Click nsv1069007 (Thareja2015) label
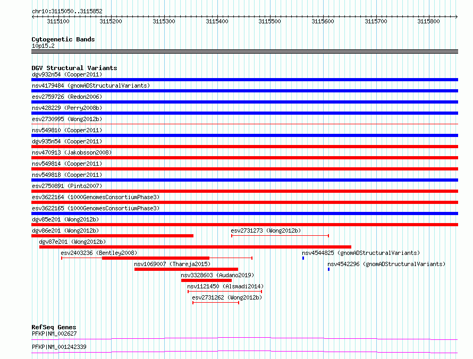Viewport: 473px width, 359px height. tap(172, 264)
